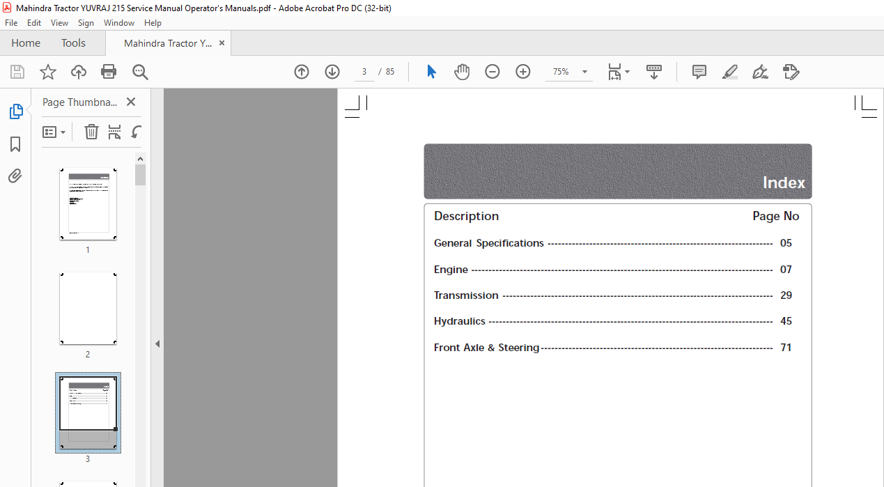Toggle scrolling mode icon
Screen dimensions: 884x487
[x=654, y=72]
